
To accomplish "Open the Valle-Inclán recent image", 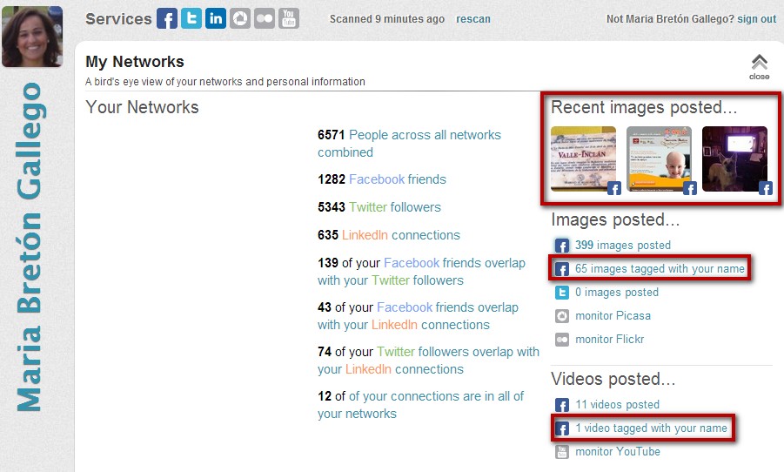I will 583,158.
